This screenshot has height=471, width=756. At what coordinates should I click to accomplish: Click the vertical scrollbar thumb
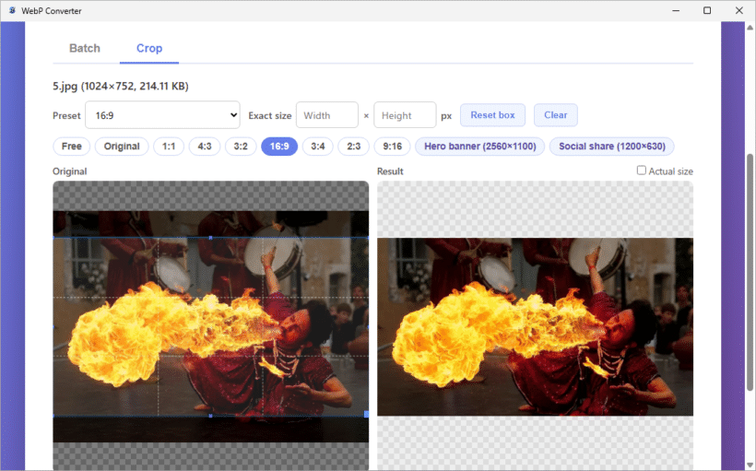coord(750,273)
